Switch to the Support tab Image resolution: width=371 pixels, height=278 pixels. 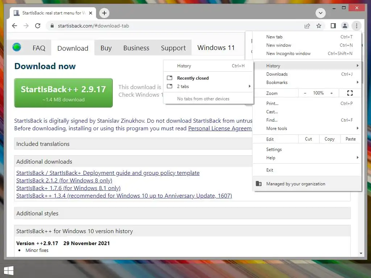pyautogui.click(x=173, y=48)
